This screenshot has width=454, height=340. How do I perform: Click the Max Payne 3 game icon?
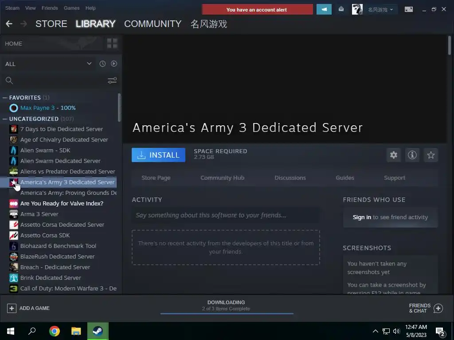coord(14,108)
